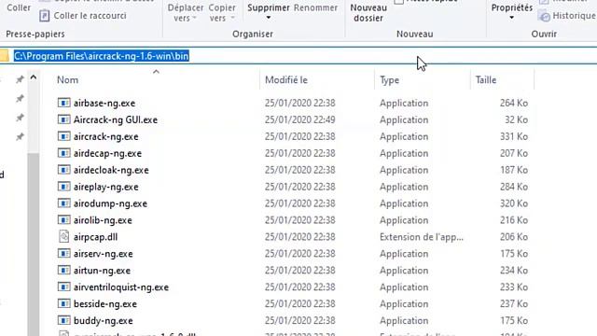The image size is (597, 336).
Task: Collapse the navigation pane scroll-up arrow
Action: (34, 77)
